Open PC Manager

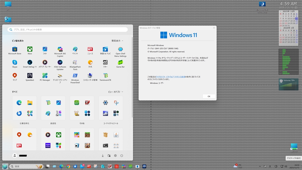tap(45, 76)
